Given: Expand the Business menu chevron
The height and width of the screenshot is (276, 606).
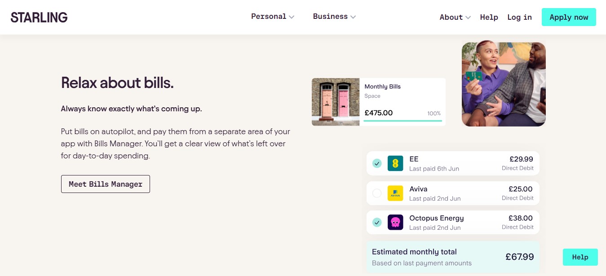Looking at the screenshot, I should [x=353, y=17].
